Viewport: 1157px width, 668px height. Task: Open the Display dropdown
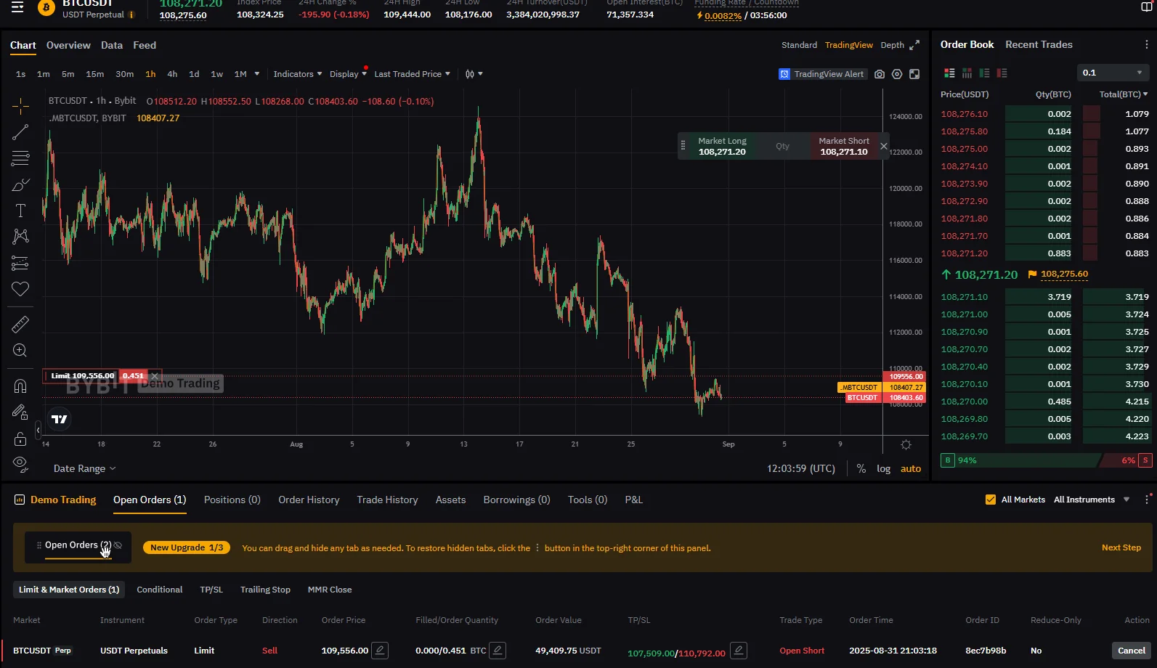[348, 74]
